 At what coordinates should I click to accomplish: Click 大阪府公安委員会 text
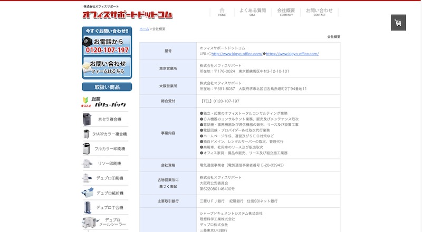click(214, 183)
